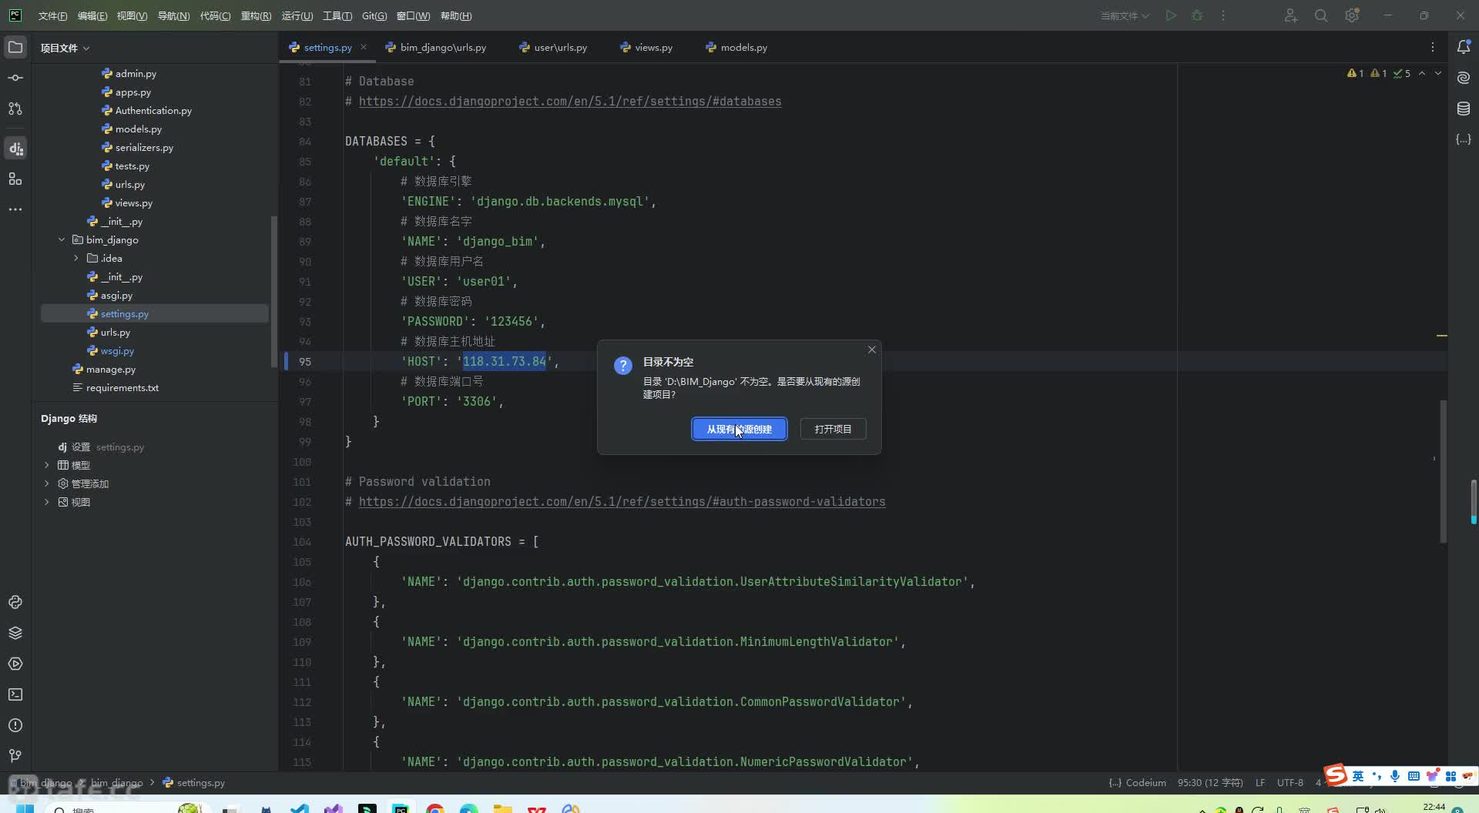Open the Services tool window icon

(x=15, y=664)
